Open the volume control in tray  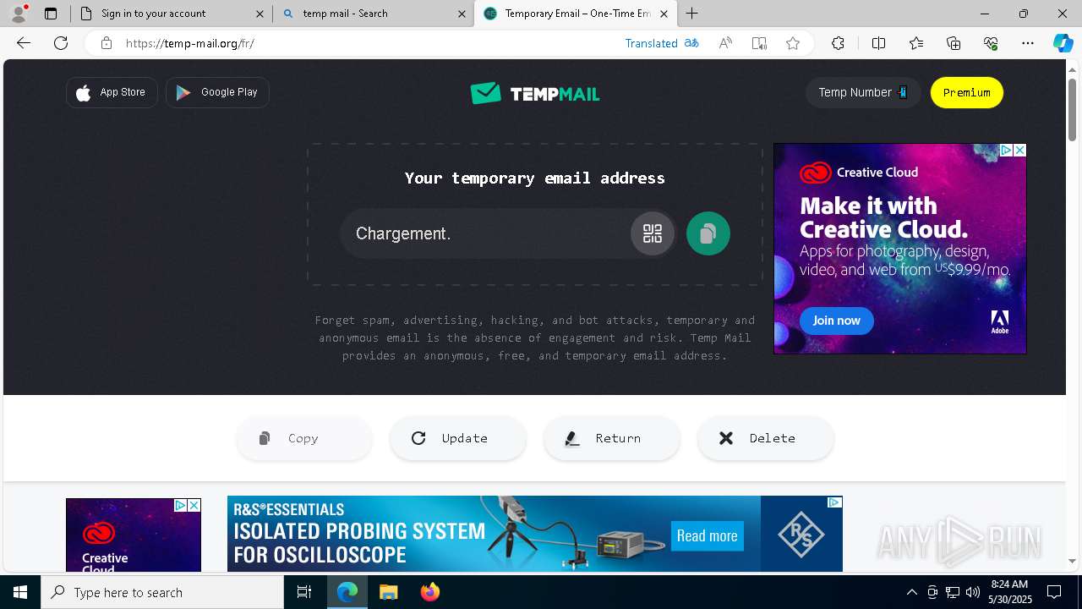pyautogui.click(x=972, y=592)
